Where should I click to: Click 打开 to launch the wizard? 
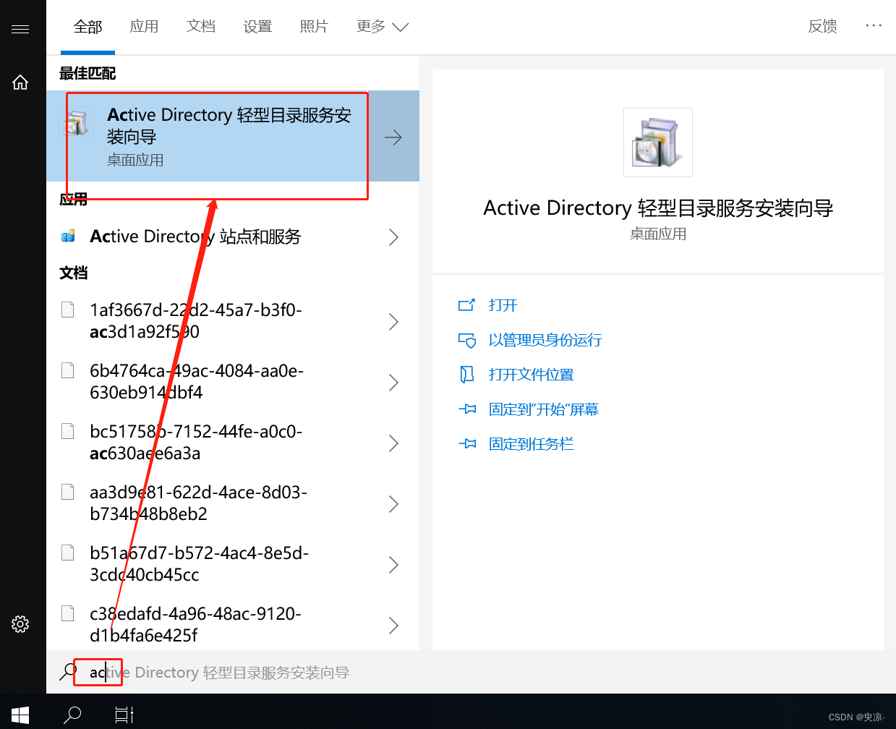(503, 305)
